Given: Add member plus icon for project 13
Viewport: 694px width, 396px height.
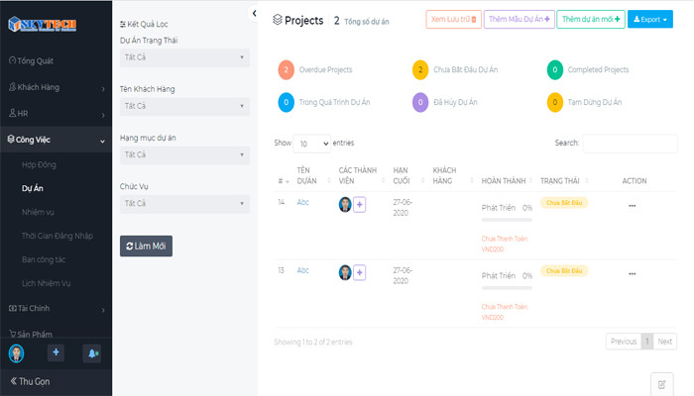Looking at the screenshot, I should (359, 272).
